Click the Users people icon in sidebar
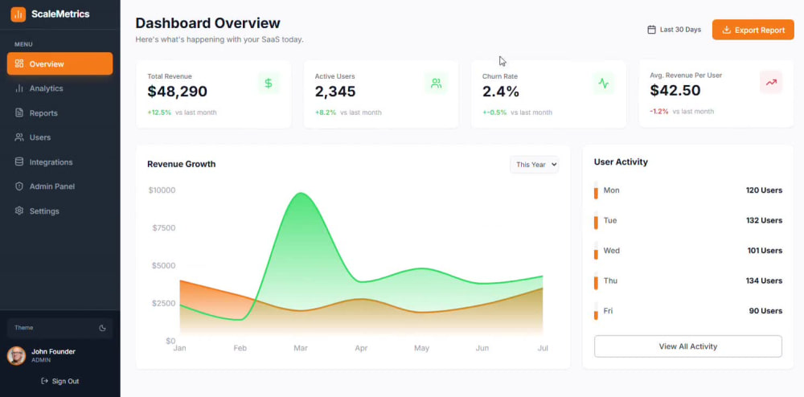Image resolution: width=804 pixels, height=397 pixels. click(19, 137)
